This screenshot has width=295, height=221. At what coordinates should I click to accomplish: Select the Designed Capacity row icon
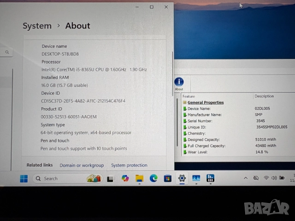185,140
